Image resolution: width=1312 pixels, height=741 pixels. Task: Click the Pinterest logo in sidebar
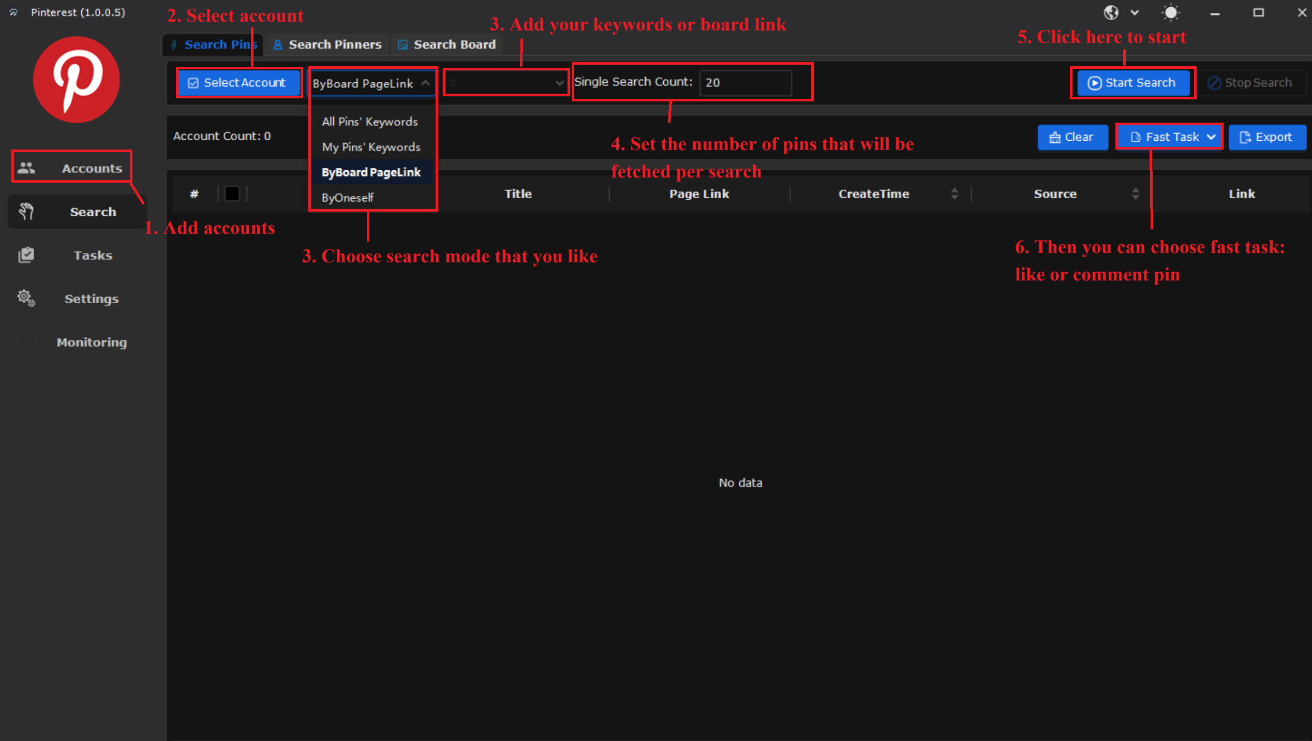[77, 80]
